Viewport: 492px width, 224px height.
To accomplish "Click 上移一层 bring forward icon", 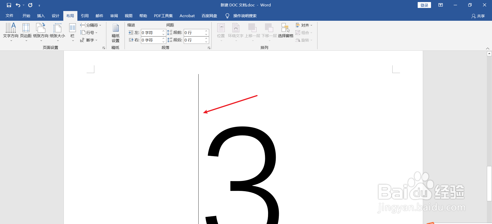I will point(252,32).
